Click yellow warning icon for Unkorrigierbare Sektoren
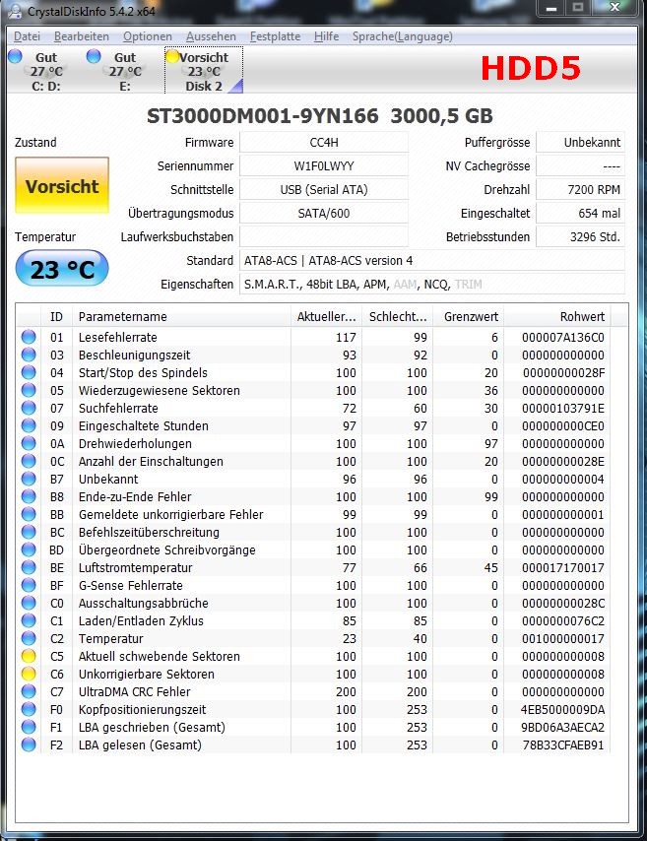Image resolution: width=647 pixels, height=841 pixels. [x=29, y=674]
